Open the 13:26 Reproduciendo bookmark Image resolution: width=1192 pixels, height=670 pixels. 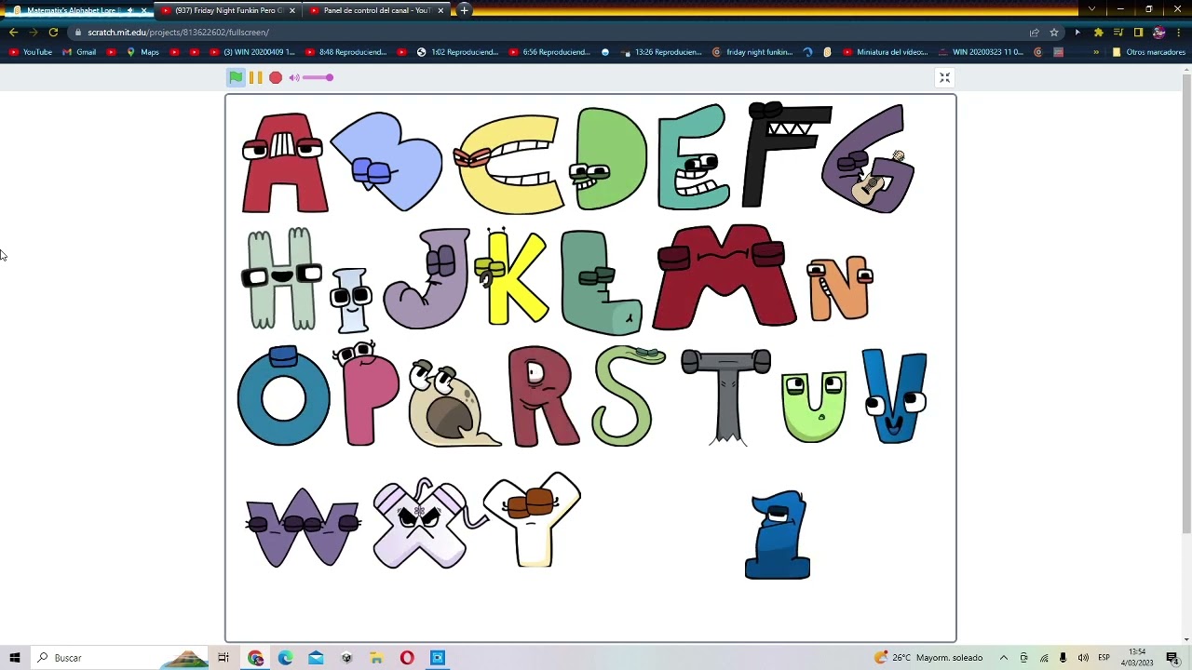pyautogui.click(x=661, y=52)
